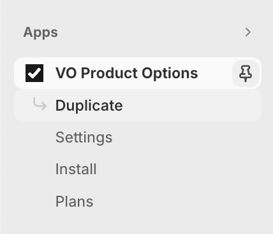This screenshot has width=273, height=234.
Task: Open the Install page
Action: click(76, 169)
